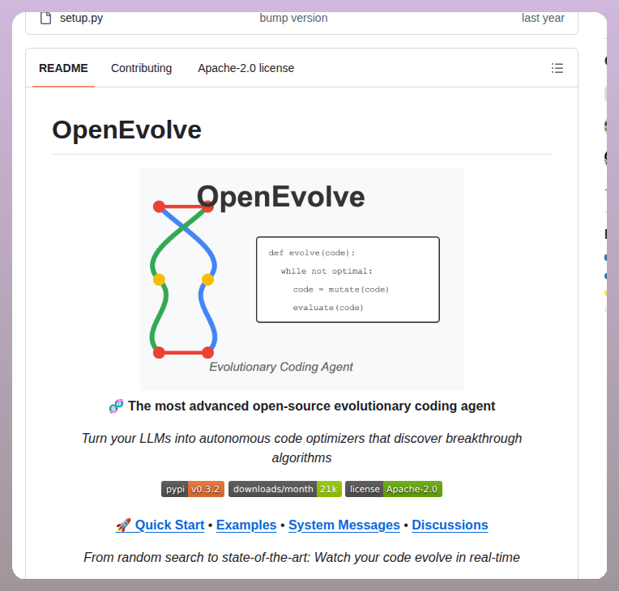Switch to the Contributing tab
Viewport: 619px width, 591px height.
click(141, 68)
